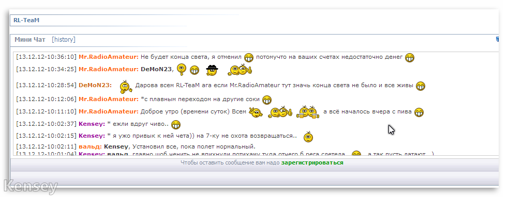The height and width of the screenshot is (197, 508).
Task: Click the beer mugs smiley pair
Action: [x=308, y=112]
